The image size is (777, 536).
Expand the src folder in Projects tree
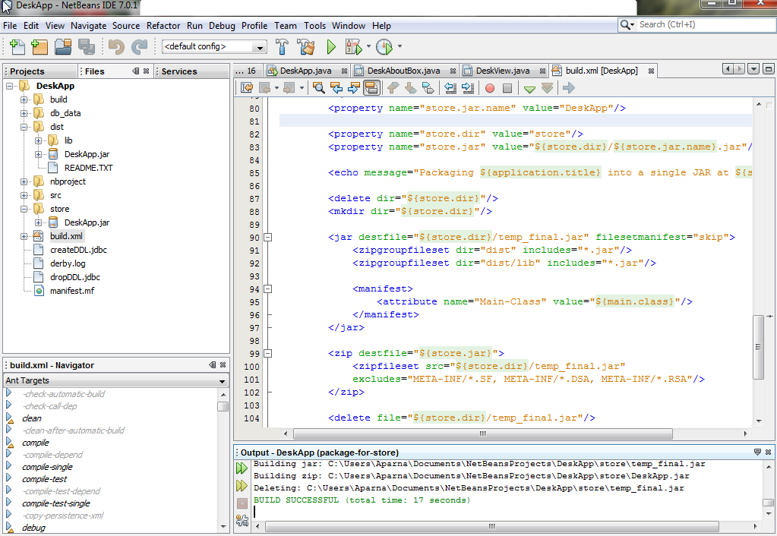pyautogui.click(x=25, y=195)
